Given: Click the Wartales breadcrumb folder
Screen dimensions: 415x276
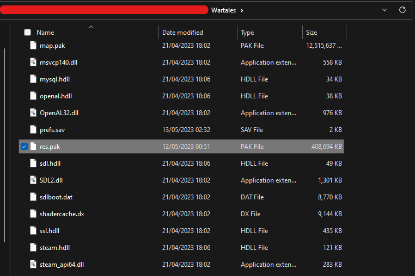Looking at the screenshot, I should tap(223, 10).
